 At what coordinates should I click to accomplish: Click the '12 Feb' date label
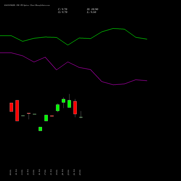(x=28, y=172)
